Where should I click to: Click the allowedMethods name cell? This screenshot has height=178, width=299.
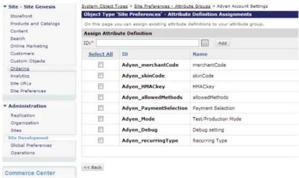click(x=210, y=97)
